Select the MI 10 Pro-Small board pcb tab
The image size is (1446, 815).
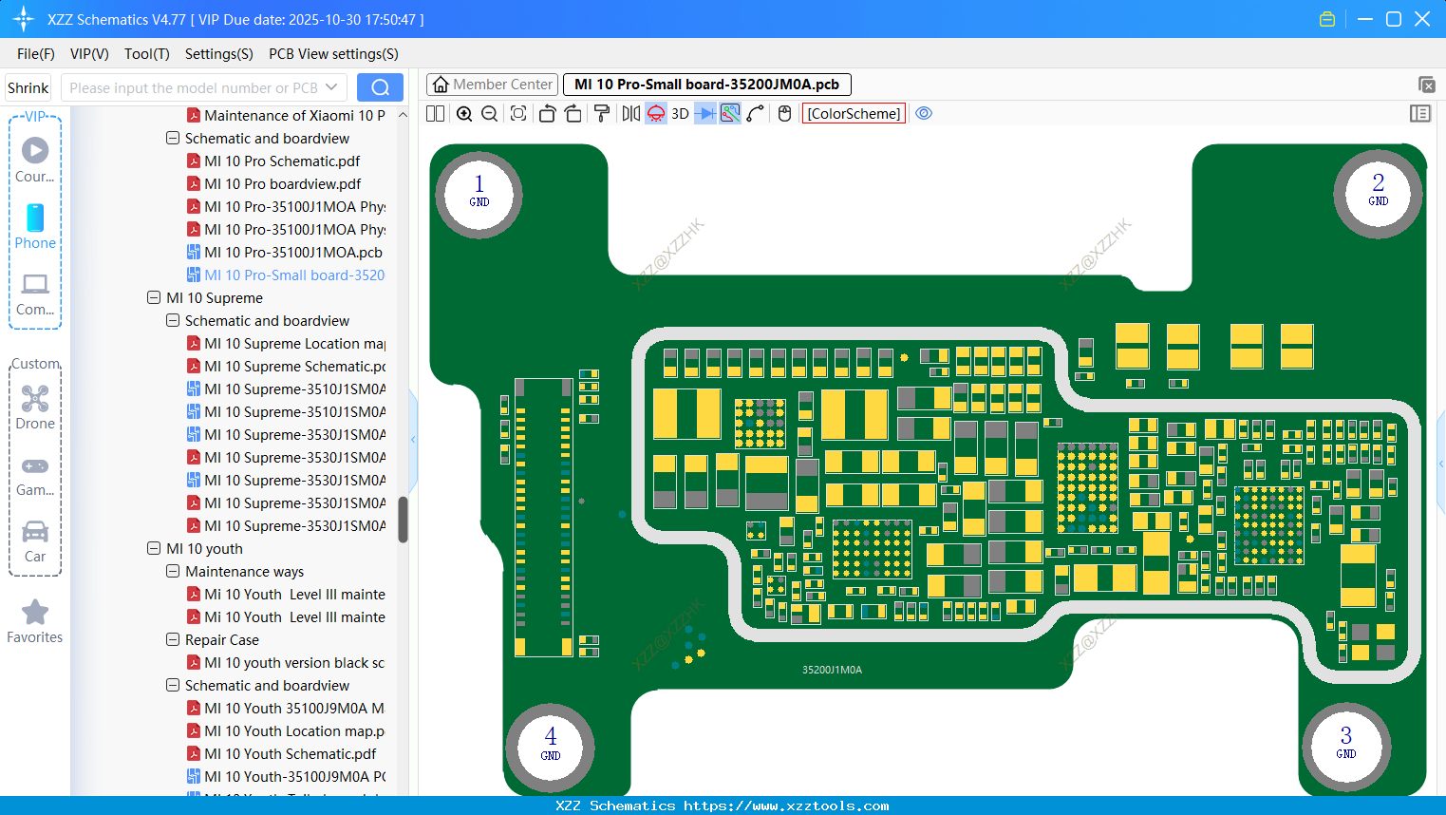click(704, 84)
